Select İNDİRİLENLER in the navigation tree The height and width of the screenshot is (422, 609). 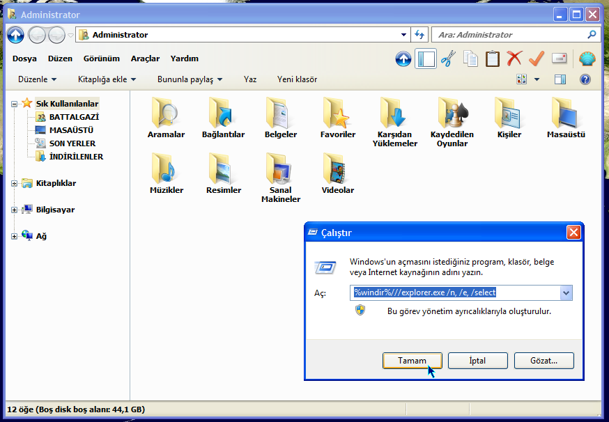click(76, 157)
